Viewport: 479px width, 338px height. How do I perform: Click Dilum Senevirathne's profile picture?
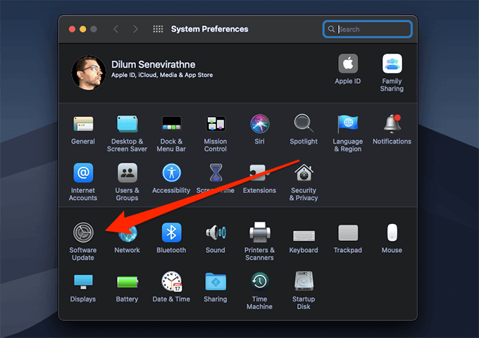click(x=89, y=71)
